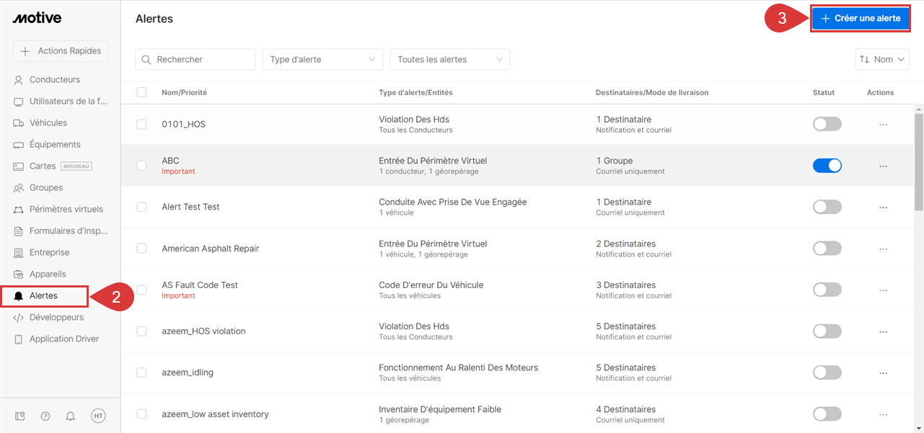Click the Véhicules truck icon in sidebar

[19, 123]
